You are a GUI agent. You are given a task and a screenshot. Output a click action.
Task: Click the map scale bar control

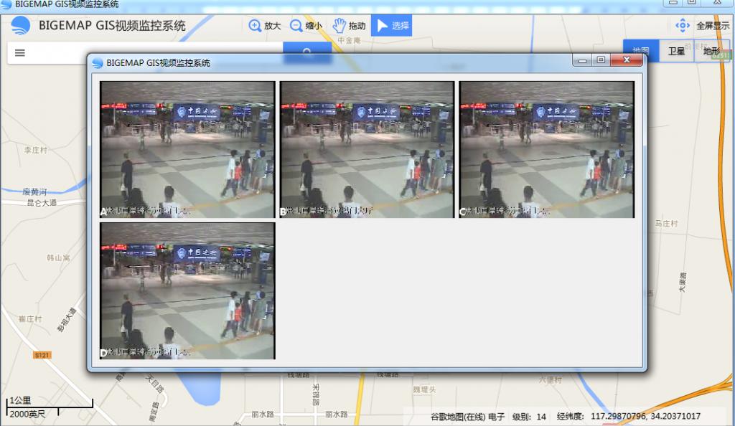[x=49, y=409]
